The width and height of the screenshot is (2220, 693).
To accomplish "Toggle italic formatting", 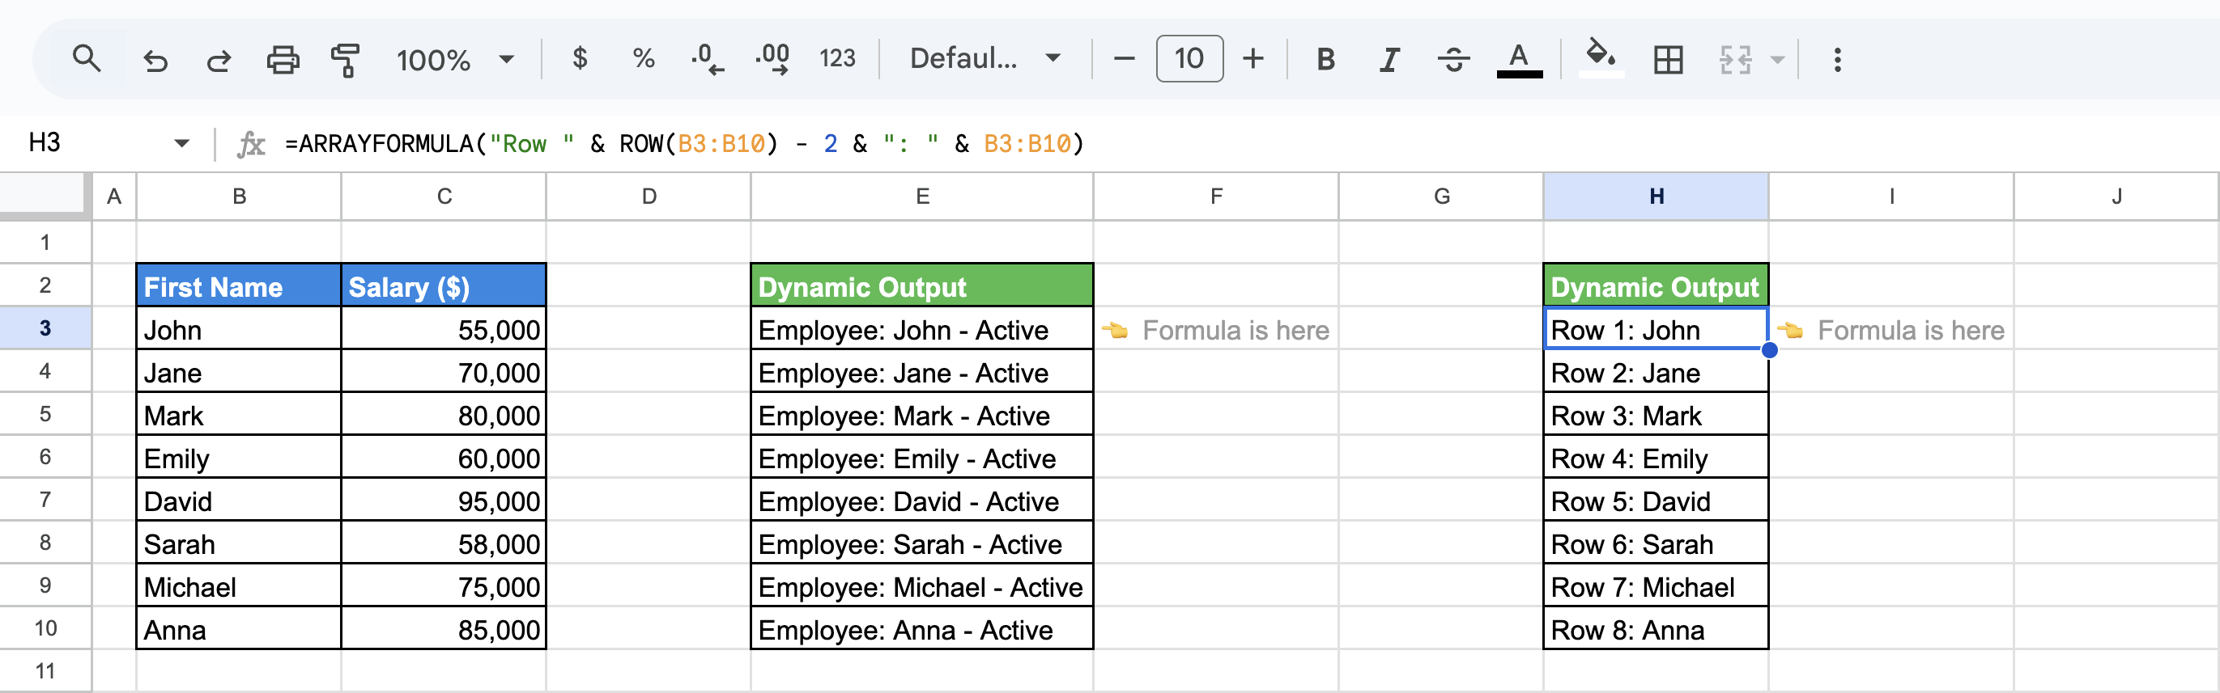I will click(1389, 59).
